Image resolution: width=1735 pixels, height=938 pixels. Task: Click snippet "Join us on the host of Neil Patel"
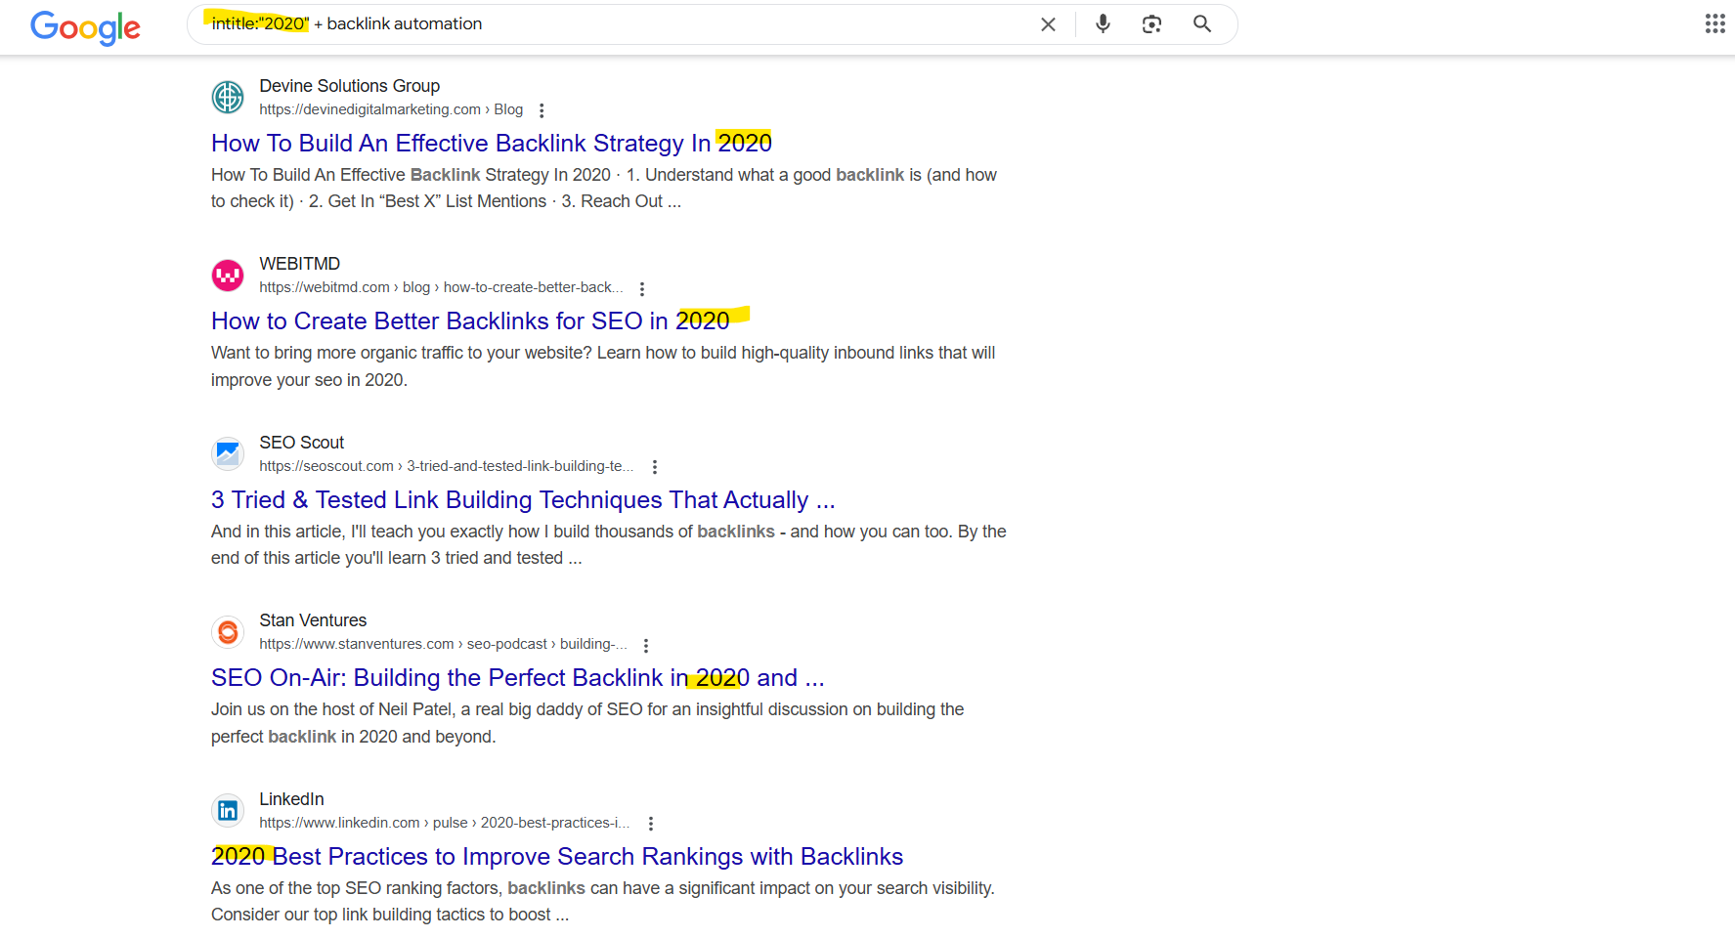coord(587,723)
